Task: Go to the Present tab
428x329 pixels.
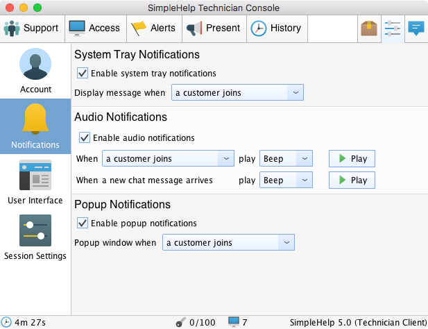Action: [x=214, y=28]
